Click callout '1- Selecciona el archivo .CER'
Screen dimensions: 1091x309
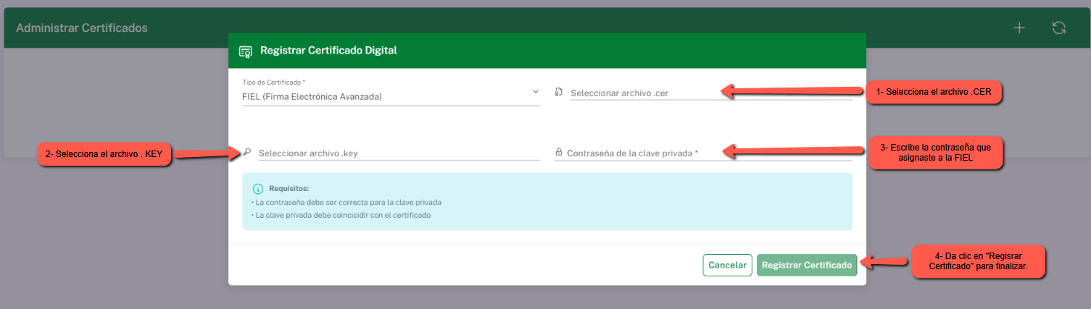point(934,92)
